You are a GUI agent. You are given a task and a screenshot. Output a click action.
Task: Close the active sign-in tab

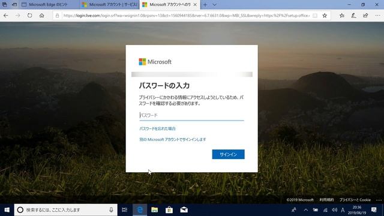(x=195, y=5)
